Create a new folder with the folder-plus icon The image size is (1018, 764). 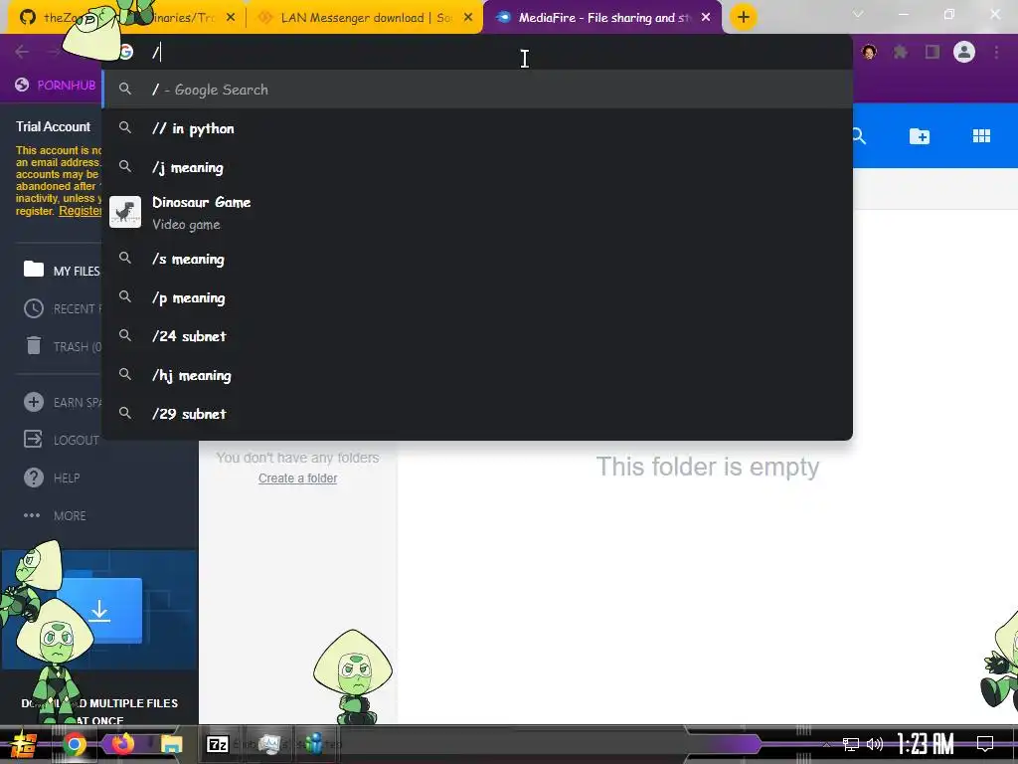click(x=920, y=136)
